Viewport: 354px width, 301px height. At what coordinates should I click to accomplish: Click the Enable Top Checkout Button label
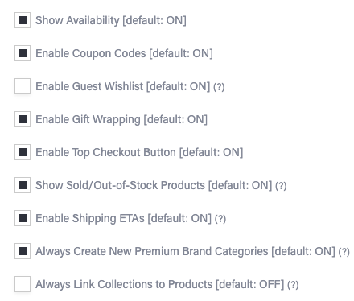(139, 152)
